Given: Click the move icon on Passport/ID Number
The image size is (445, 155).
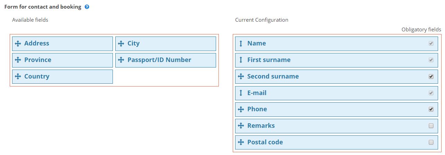Looking at the screenshot, I should pos(121,60).
